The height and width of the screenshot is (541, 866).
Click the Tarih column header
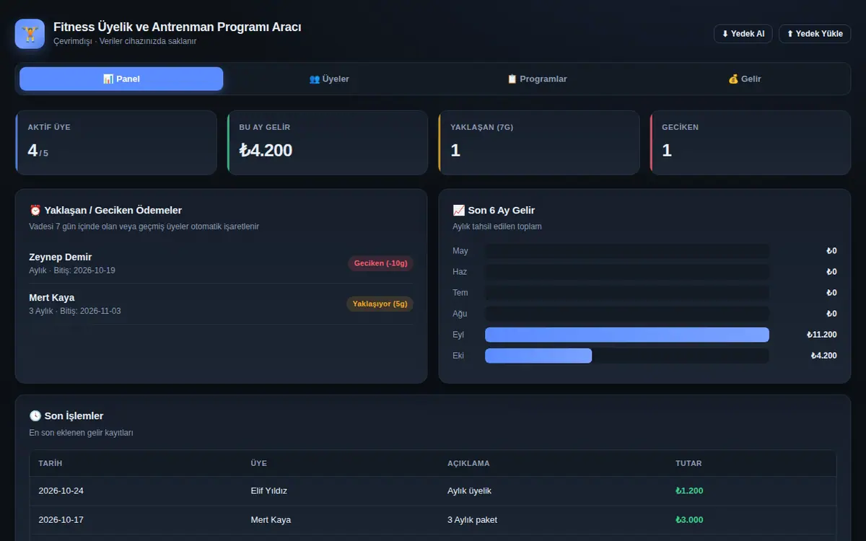pos(51,464)
